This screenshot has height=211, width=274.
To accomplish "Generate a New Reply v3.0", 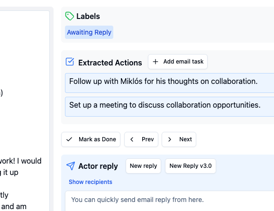I will coord(191,166).
